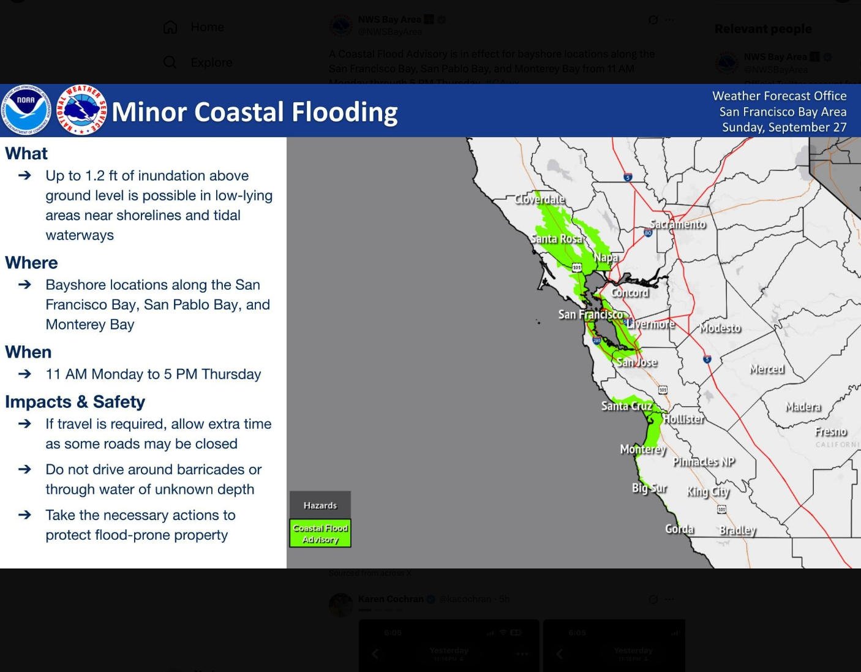This screenshot has height=672, width=861.
Task: Click the "Monterey" map label
Action: (x=643, y=450)
